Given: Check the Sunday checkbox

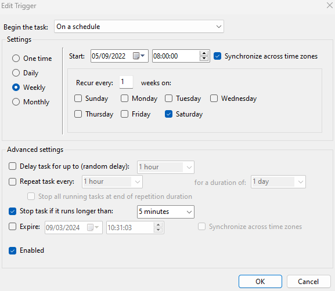Looking at the screenshot, I should [78, 99].
